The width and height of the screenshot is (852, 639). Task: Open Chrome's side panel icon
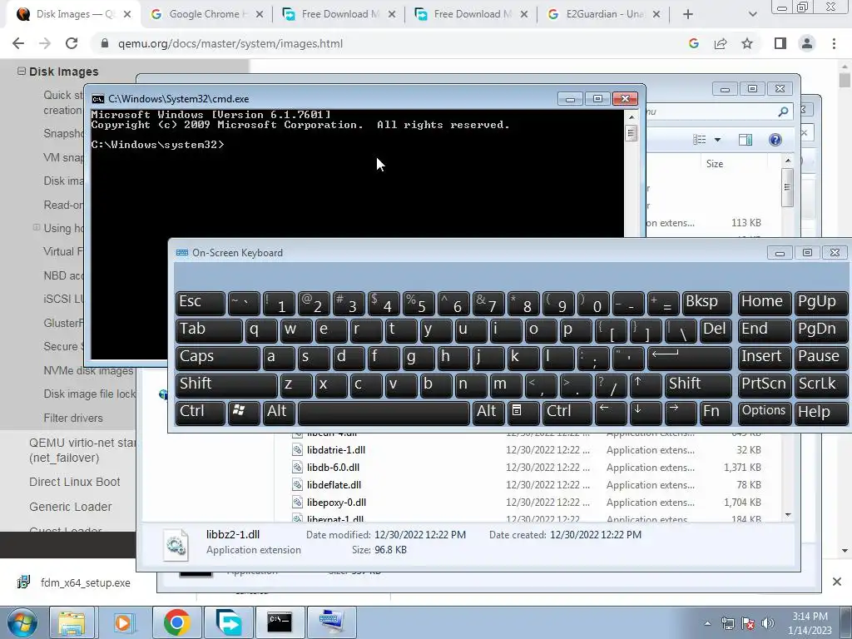tap(780, 43)
